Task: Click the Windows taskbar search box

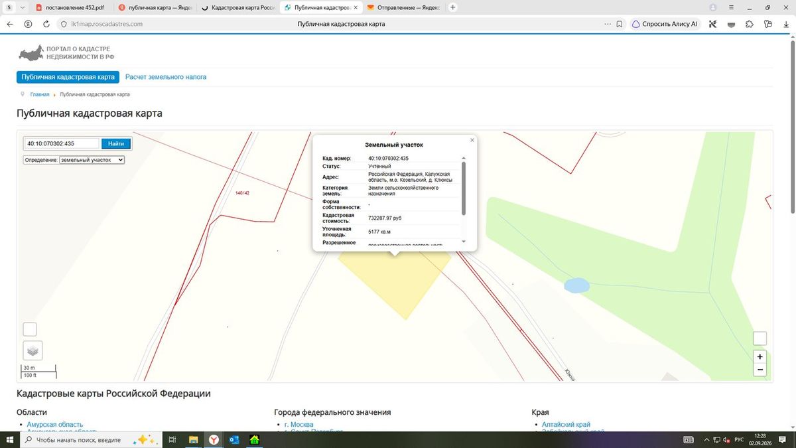Action: (90, 440)
